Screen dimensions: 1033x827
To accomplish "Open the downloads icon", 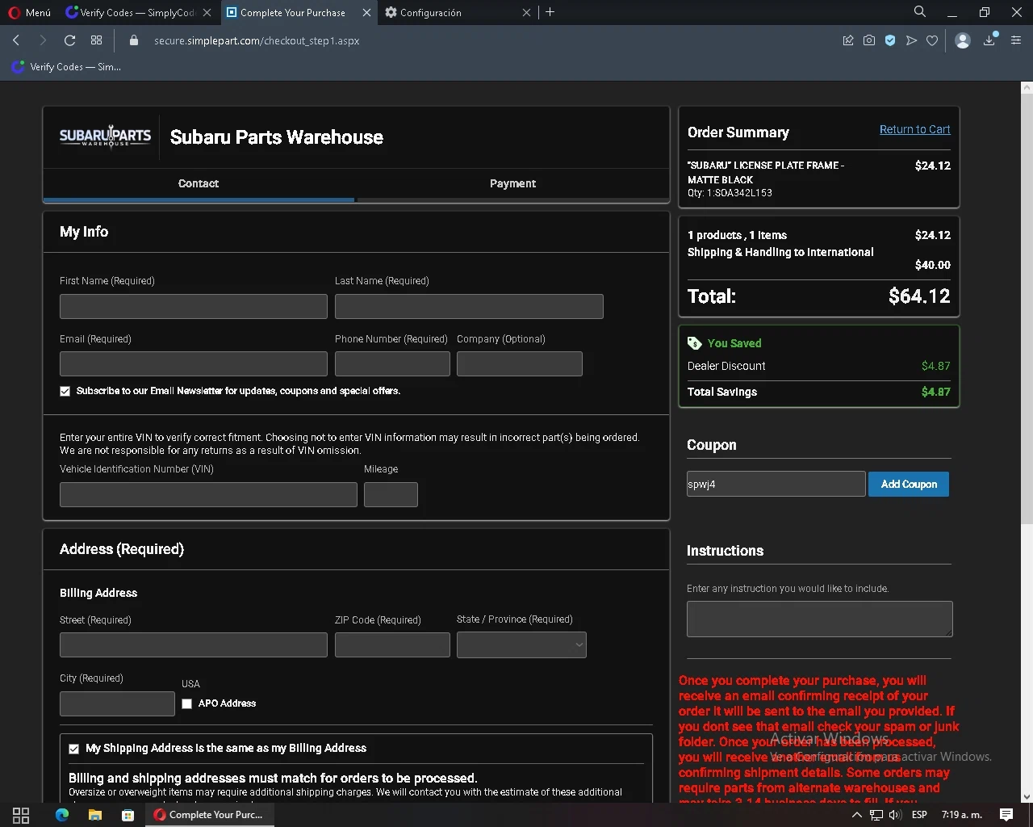I will coord(989,40).
